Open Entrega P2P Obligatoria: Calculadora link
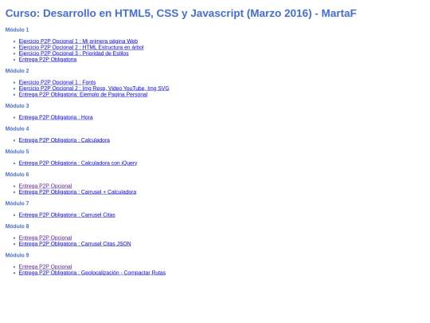The width and height of the screenshot is (430, 323). pyautogui.click(x=64, y=140)
